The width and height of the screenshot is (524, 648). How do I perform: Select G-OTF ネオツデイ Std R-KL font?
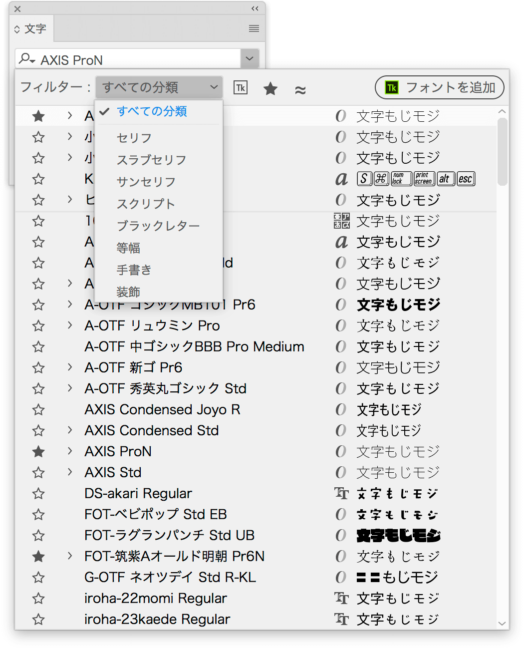[x=170, y=577]
